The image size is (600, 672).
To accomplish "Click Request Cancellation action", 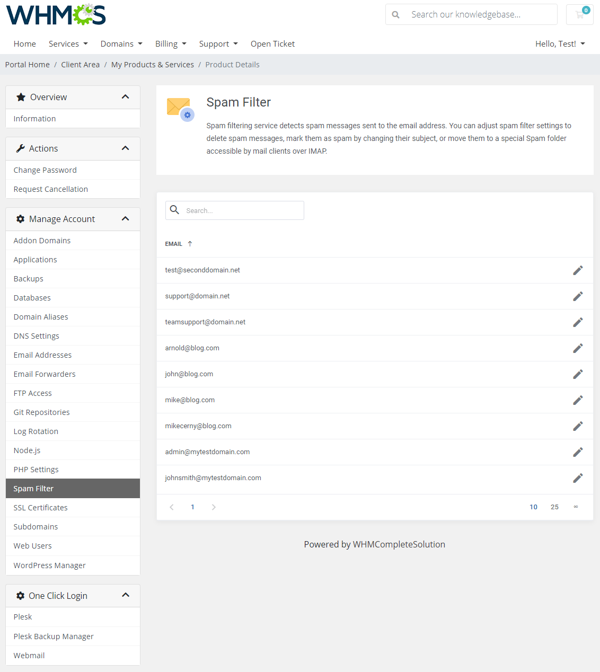I will click(x=73, y=189).
